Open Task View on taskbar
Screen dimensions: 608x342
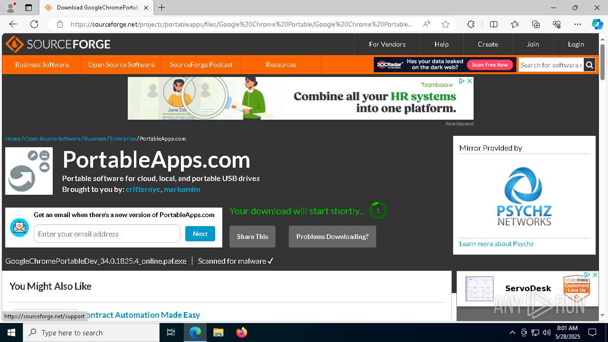(x=171, y=332)
